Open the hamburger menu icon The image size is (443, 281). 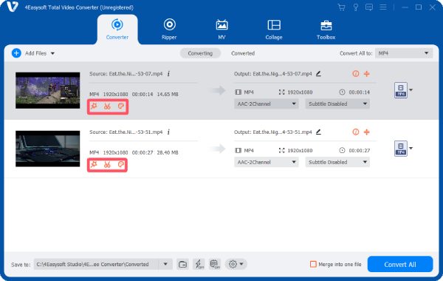pos(383,7)
